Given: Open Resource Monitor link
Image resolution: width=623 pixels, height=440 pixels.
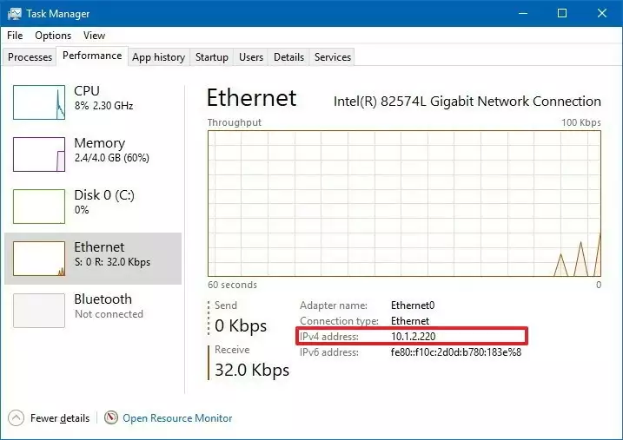Looking at the screenshot, I should click(177, 418).
